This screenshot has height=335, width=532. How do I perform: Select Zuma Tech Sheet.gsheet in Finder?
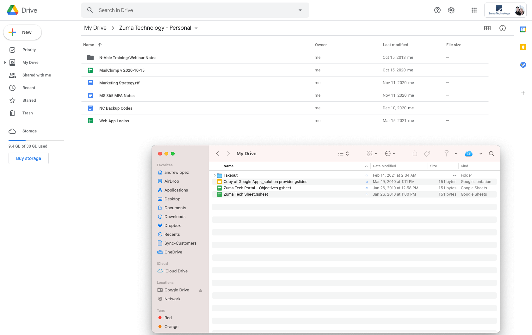click(354, 194)
